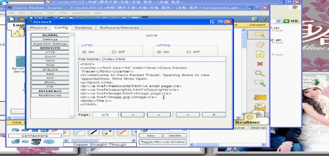This screenshot has height=156, width=329.
Task: Open the AAA service settings
Action: [x=50, y=74]
